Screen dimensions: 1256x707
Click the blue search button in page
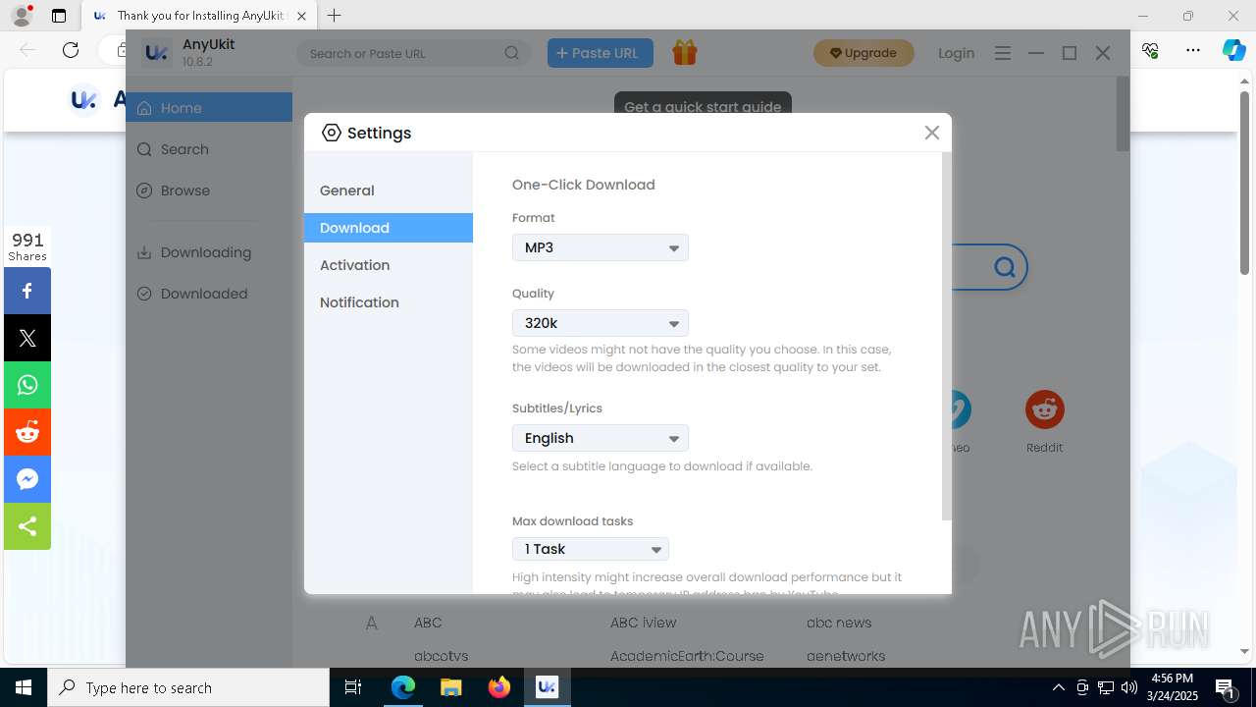[1004, 267]
